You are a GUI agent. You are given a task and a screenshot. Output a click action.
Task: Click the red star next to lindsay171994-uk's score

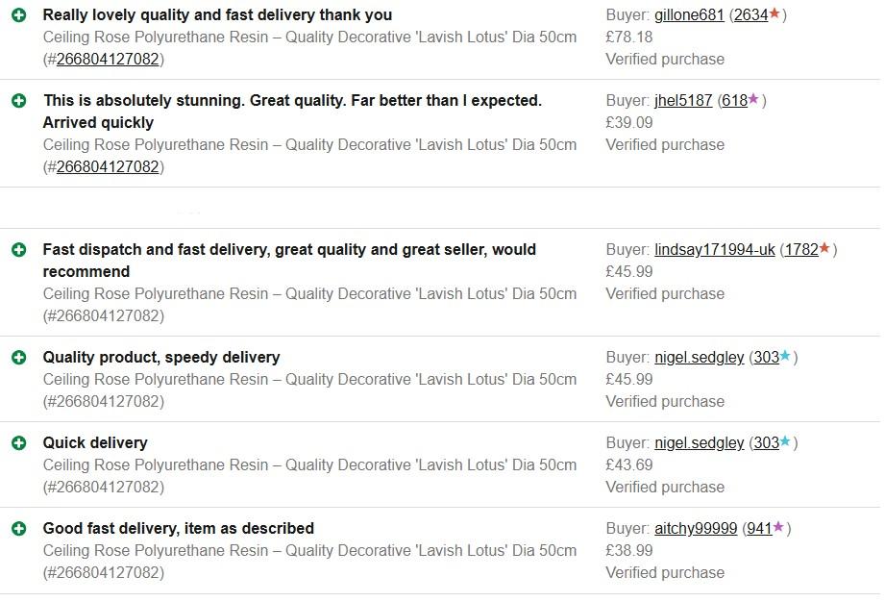click(824, 249)
